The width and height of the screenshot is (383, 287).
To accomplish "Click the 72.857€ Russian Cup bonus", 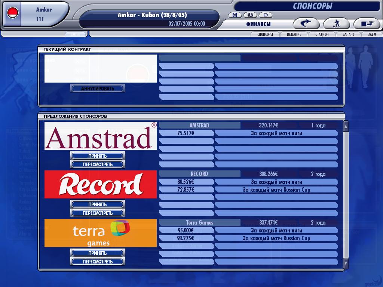I will point(186,189).
